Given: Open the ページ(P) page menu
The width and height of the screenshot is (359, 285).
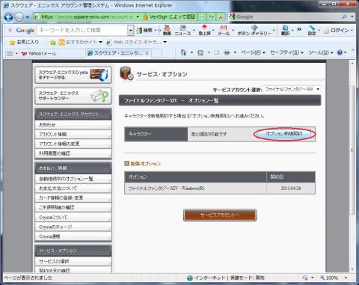Looking at the screenshot, I should coord(253,52).
